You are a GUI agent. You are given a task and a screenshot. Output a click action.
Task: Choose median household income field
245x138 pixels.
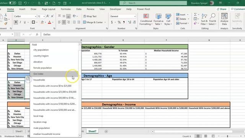tap(54, 134)
